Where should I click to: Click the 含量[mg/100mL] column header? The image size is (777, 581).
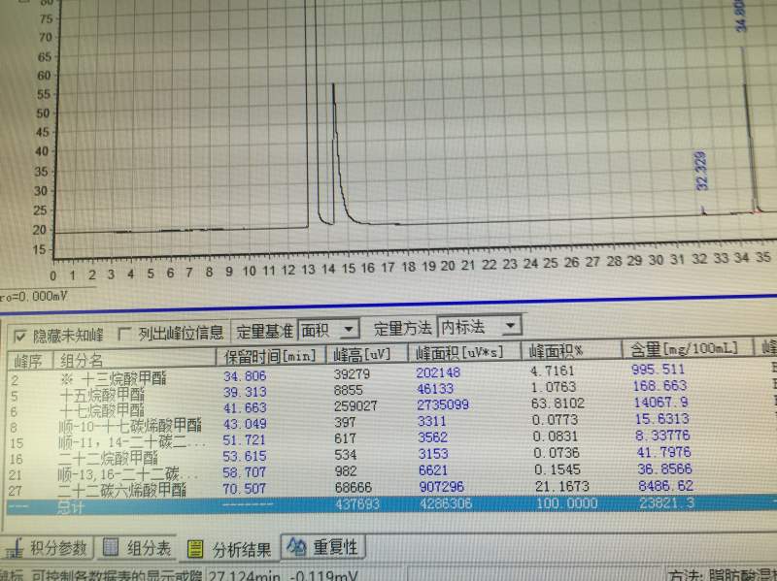687,348
